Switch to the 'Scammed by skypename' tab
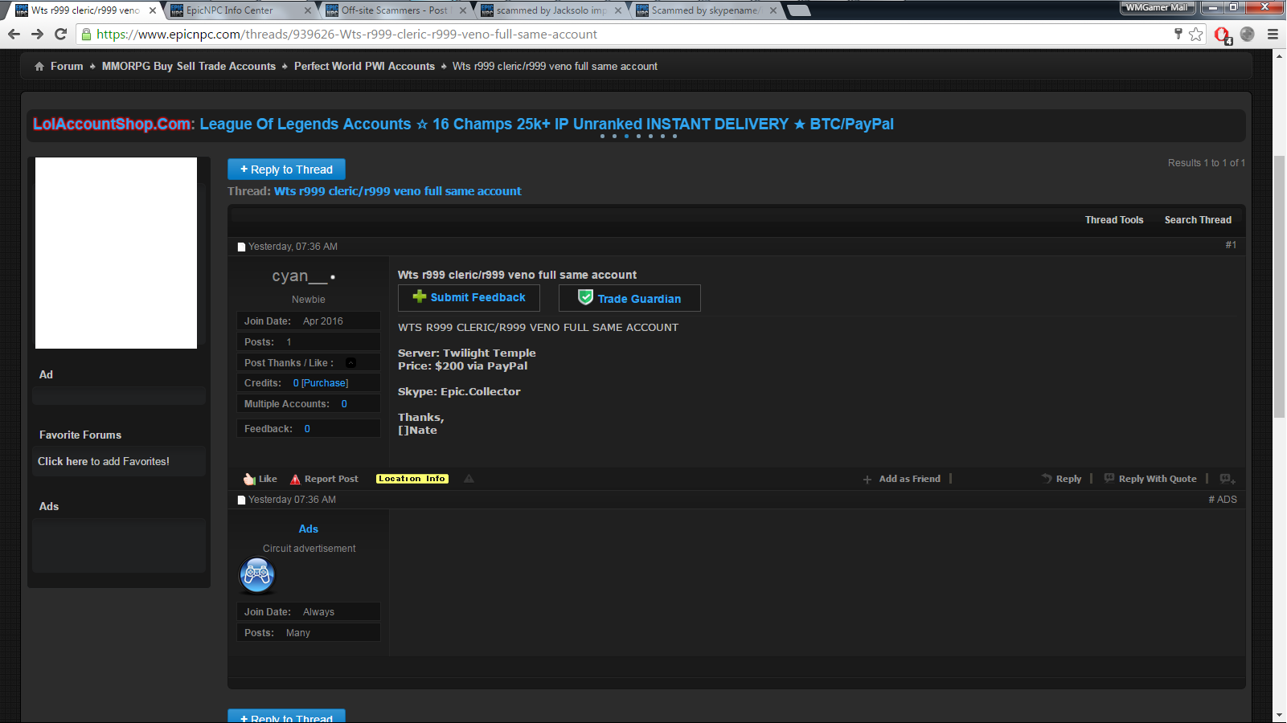1287x723 pixels. [x=705, y=10]
